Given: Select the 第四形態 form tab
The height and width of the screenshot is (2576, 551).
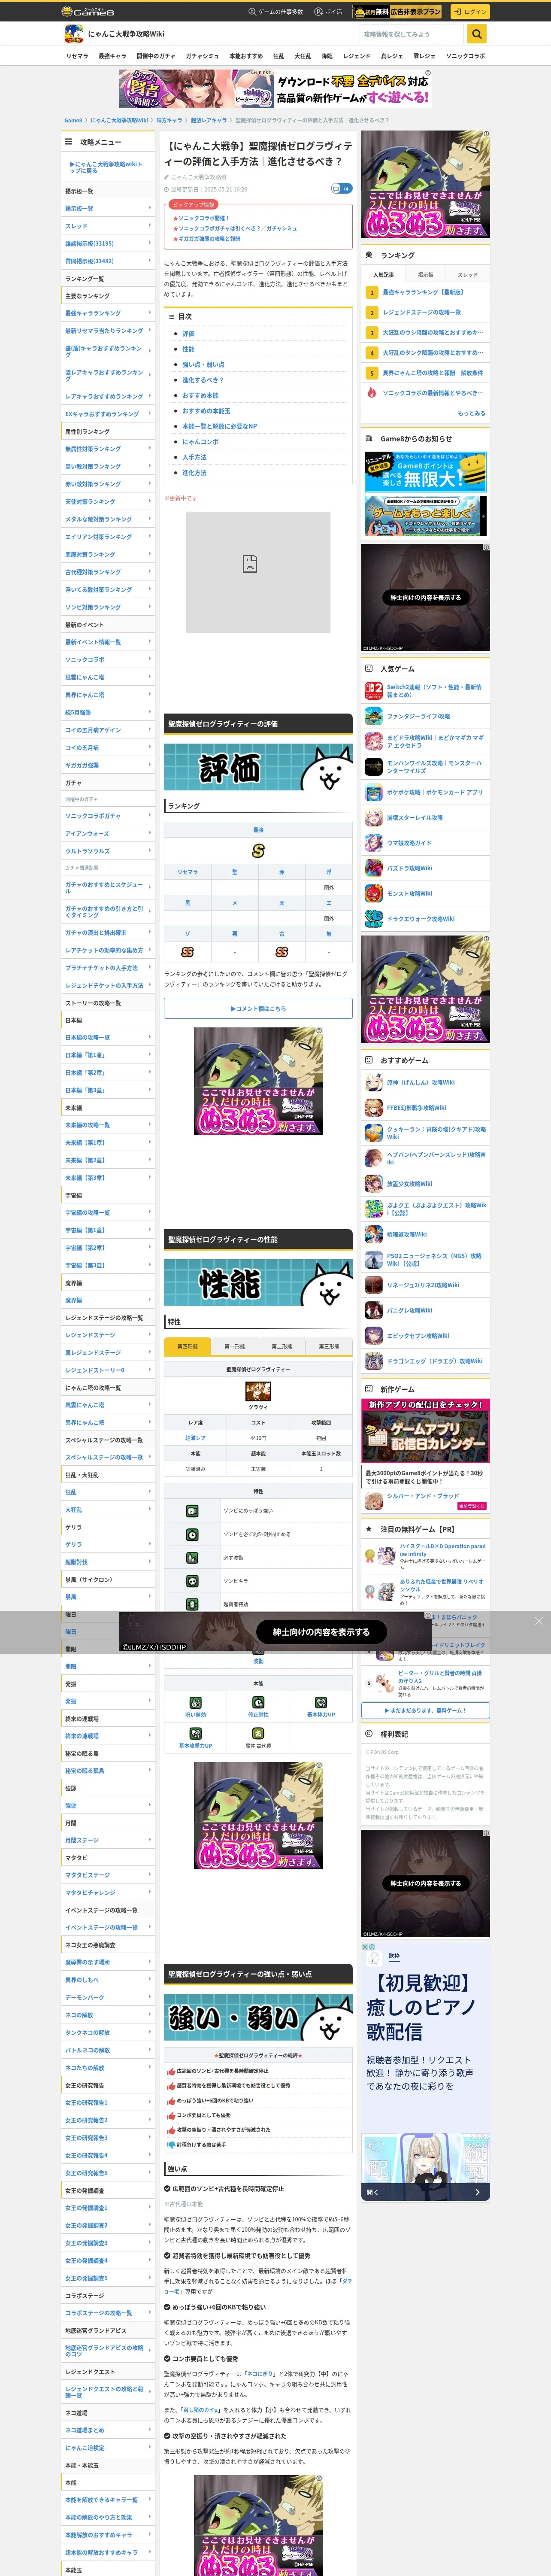Looking at the screenshot, I should point(187,1346).
